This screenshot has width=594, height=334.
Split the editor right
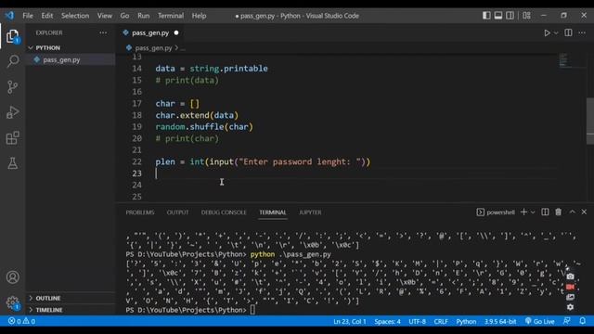pos(568,32)
